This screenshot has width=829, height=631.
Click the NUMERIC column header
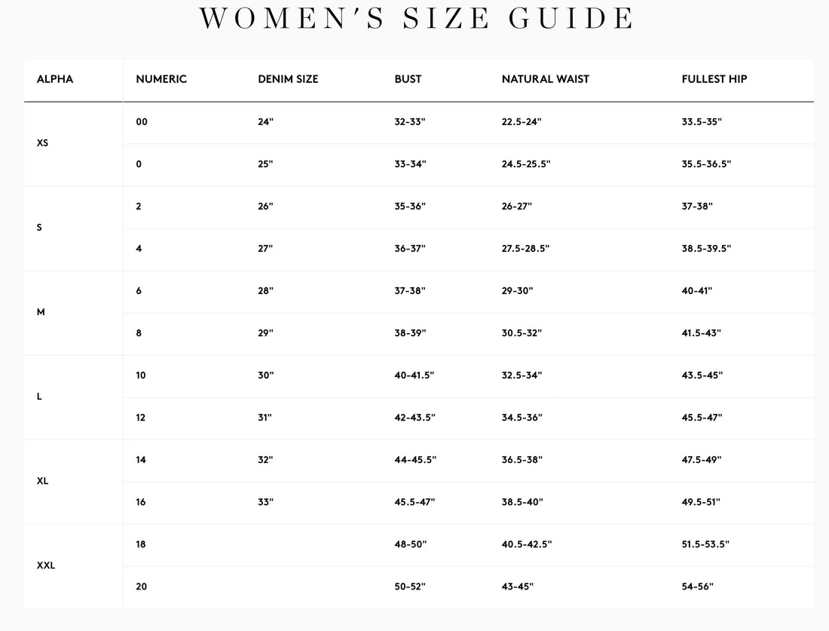(x=161, y=79)
